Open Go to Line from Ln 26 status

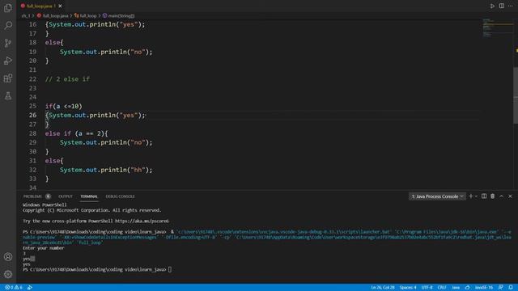383,288
